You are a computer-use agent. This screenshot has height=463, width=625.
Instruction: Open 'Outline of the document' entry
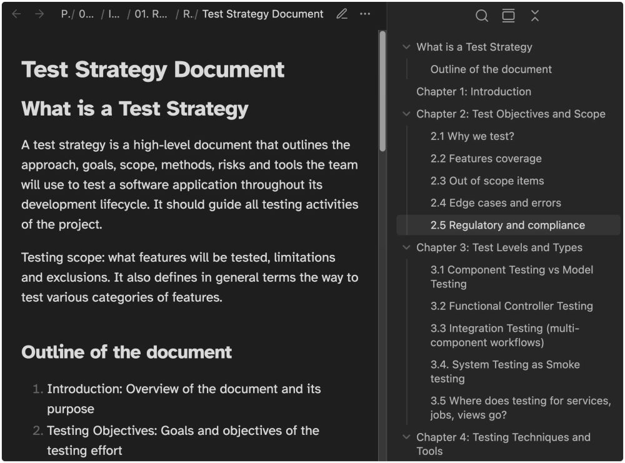coord(489,69)
